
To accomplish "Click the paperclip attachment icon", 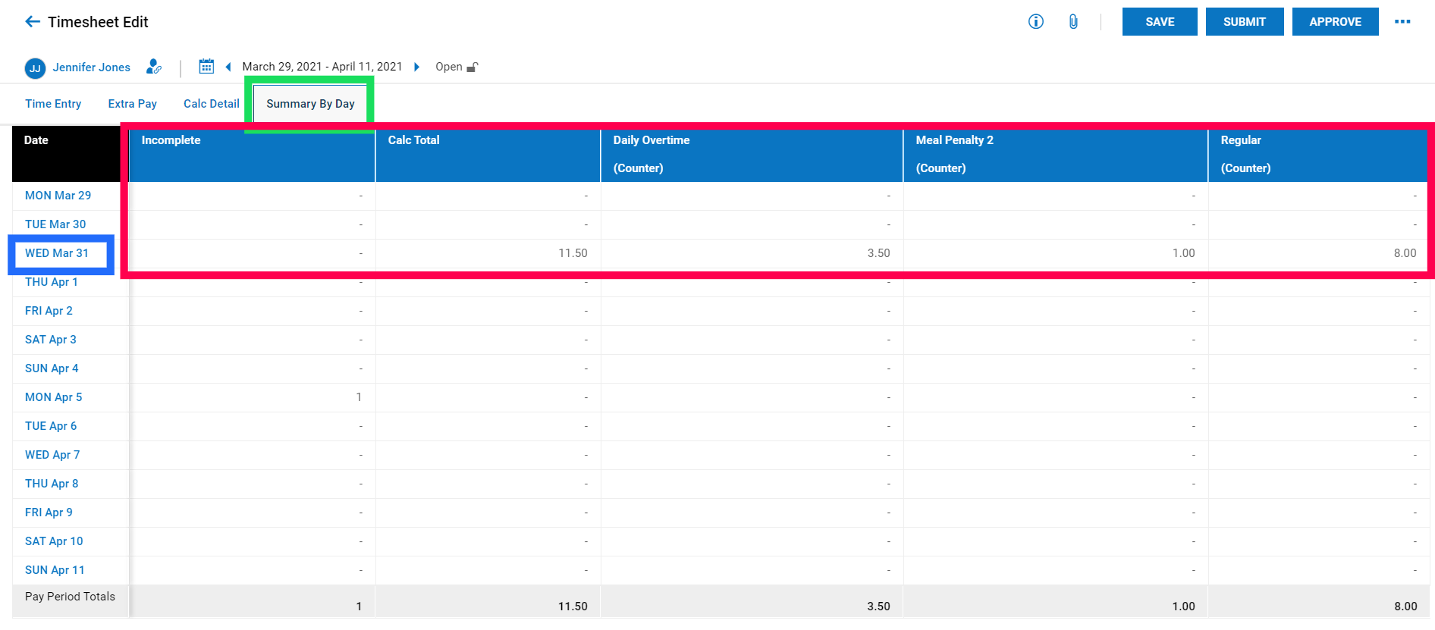I will click(x=1073, y=22).
